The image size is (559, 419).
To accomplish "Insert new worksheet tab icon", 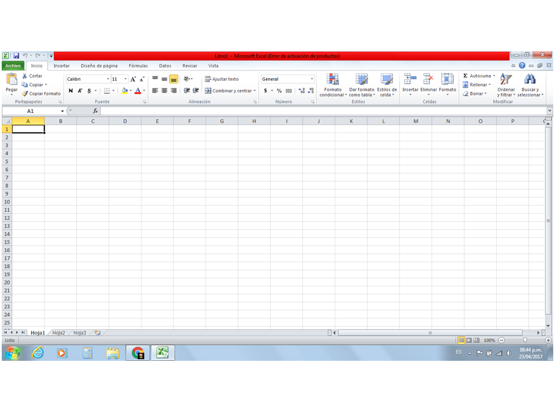I will coord(97,333).
